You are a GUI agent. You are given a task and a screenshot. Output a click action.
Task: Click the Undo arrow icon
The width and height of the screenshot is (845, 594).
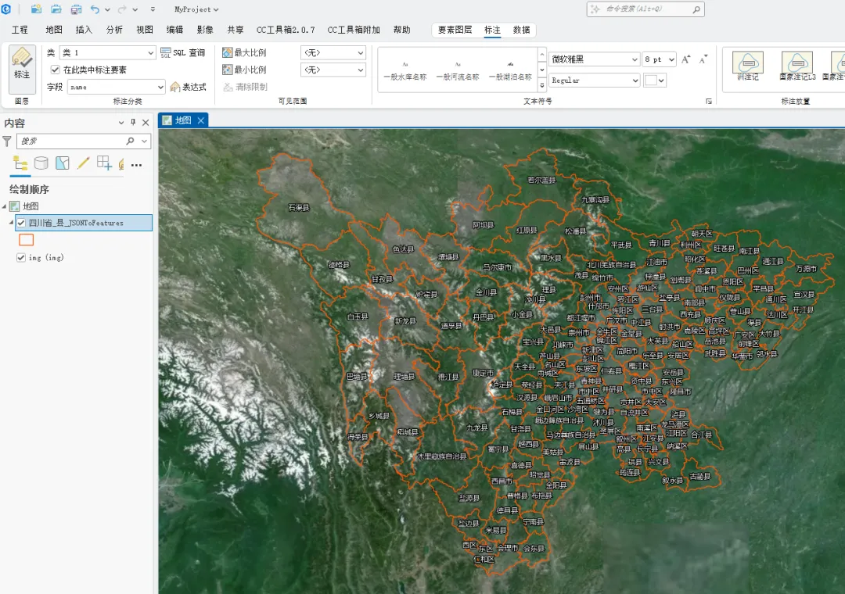(95, 9)
